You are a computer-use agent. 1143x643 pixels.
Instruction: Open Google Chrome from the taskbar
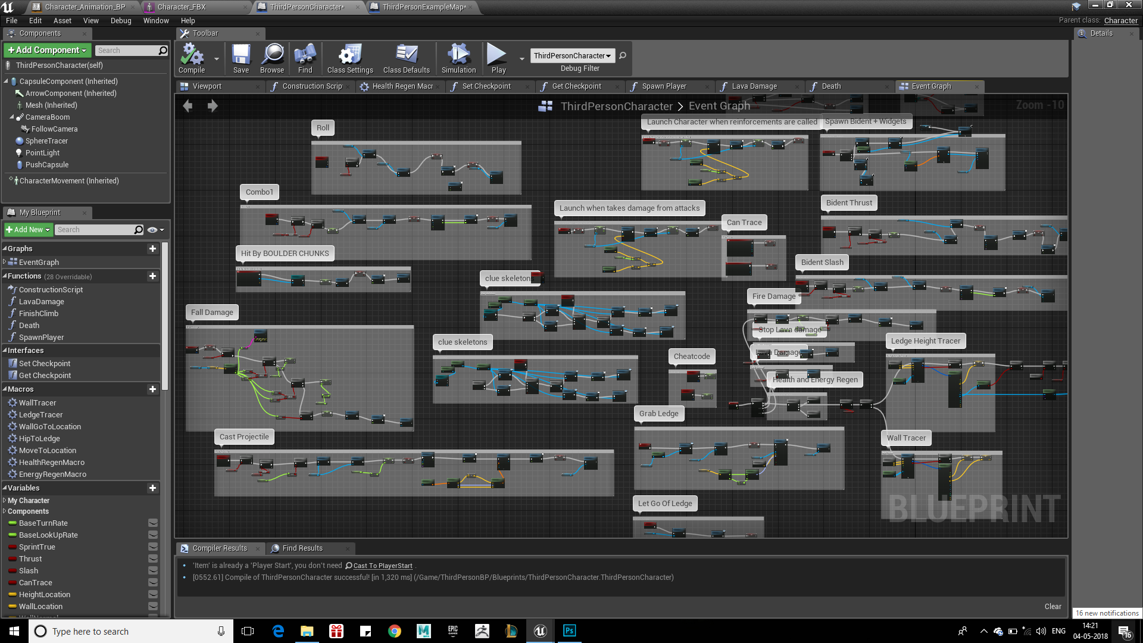(x=394, y=630)
